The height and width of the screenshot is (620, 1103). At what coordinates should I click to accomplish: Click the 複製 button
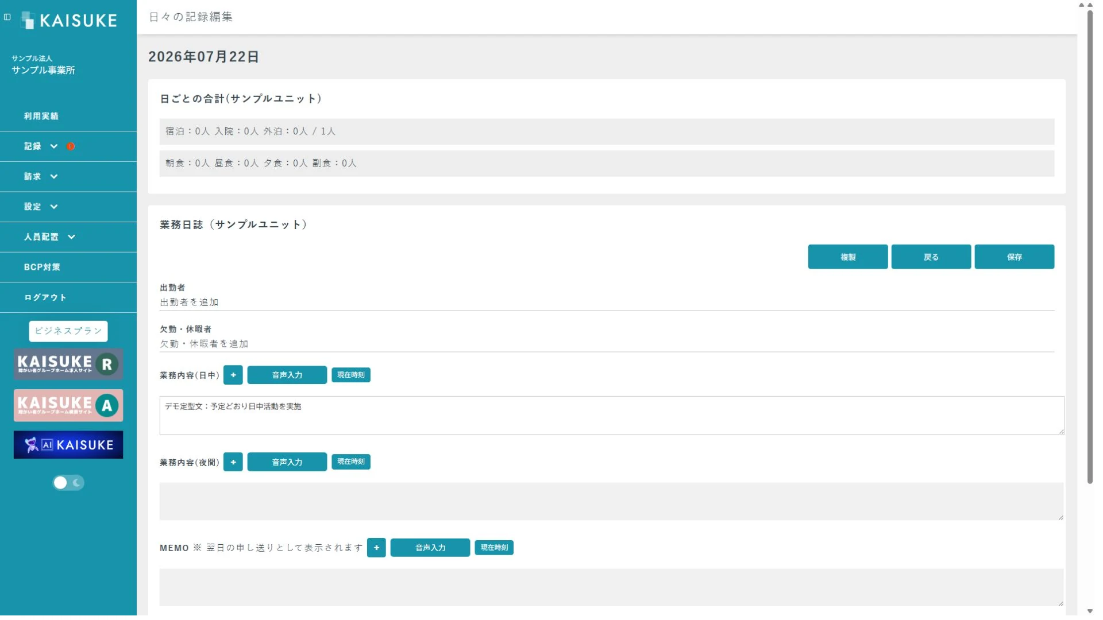(x=848, y=257)
